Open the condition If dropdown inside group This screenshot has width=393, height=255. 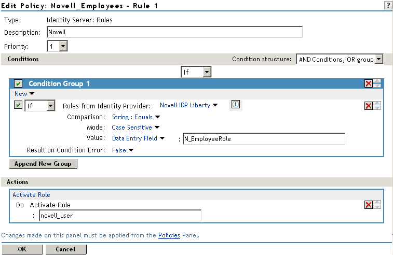(x=40, y=106)
